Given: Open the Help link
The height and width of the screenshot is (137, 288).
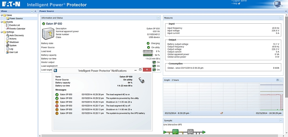Looking at the screenshot, I should coord(235,4).
